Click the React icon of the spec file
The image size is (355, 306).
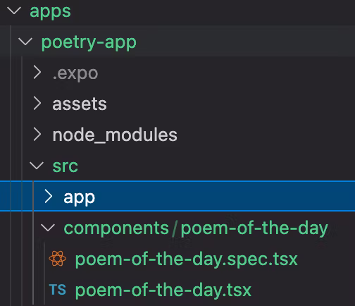pos(58,258)
